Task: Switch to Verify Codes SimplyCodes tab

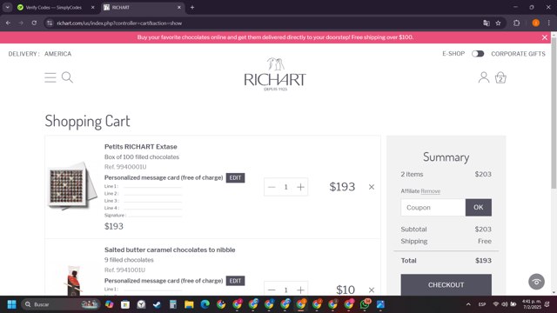Action: [x=54, y=8]
